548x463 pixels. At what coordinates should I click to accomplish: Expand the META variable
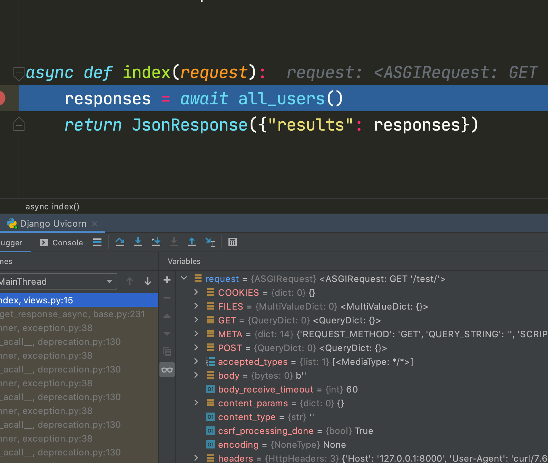(196, 334)
